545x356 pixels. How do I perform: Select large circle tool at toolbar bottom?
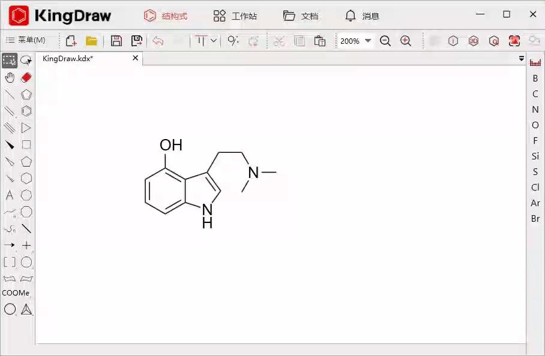pyautogui.click(x=10, y=309)
